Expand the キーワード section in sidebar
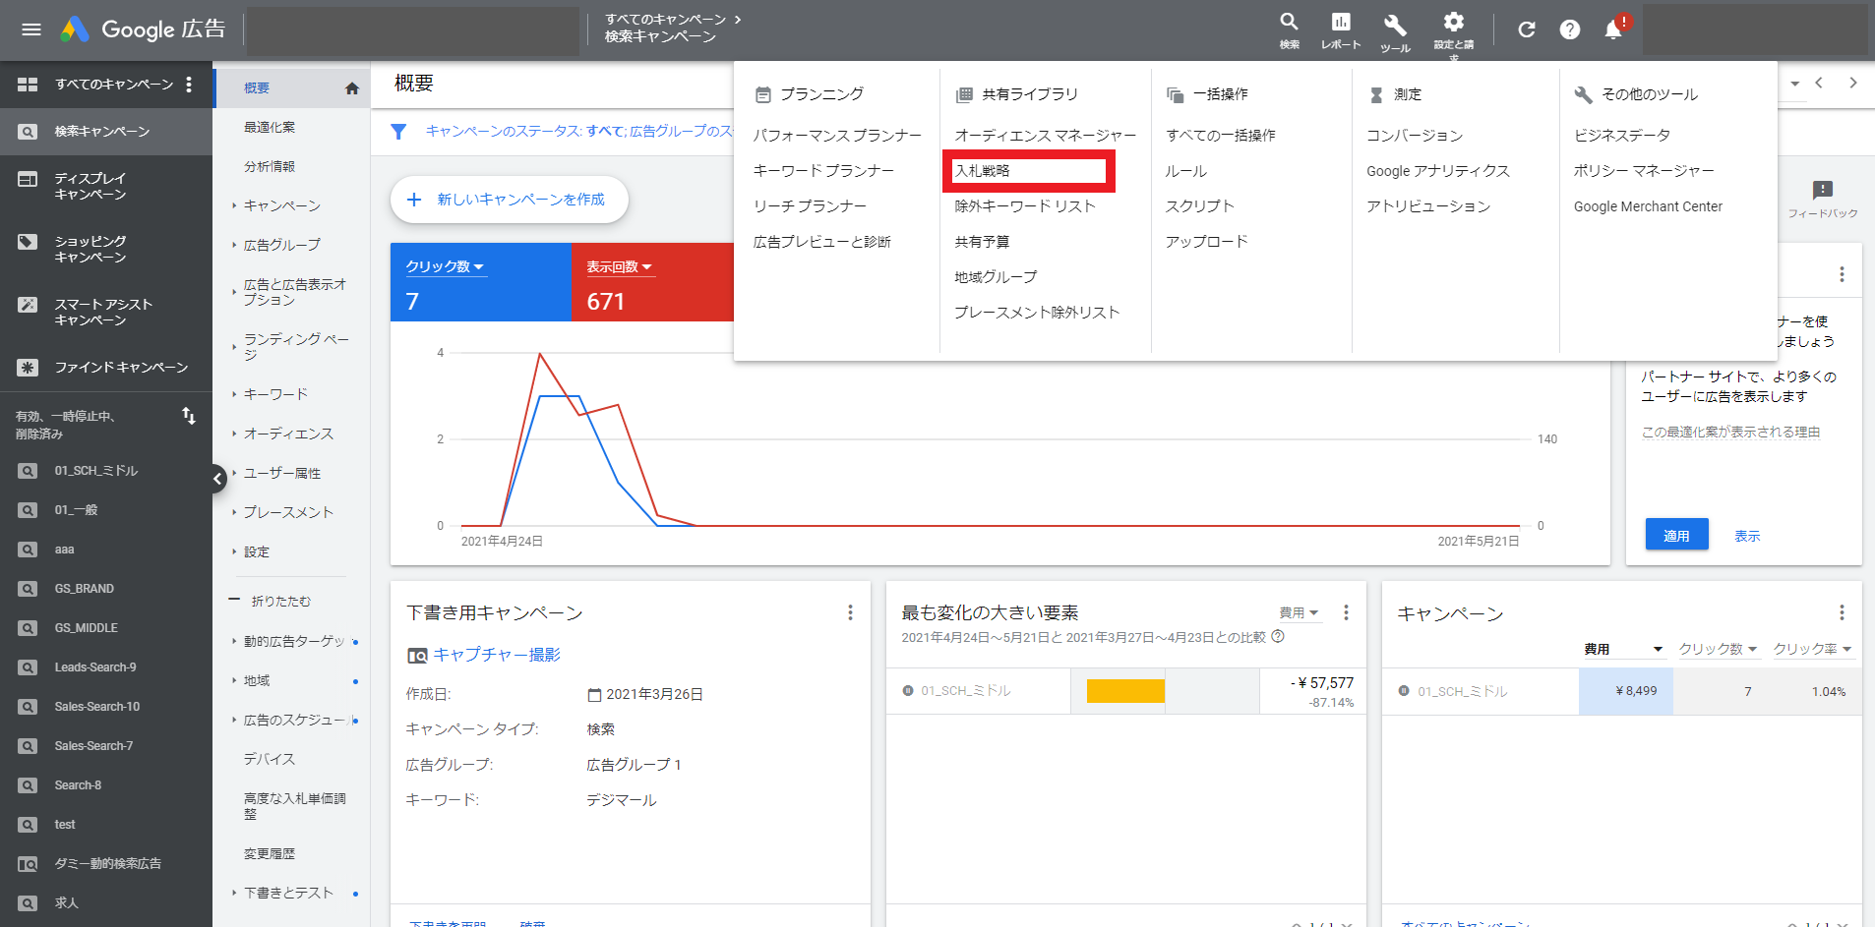 click(275, 394)
